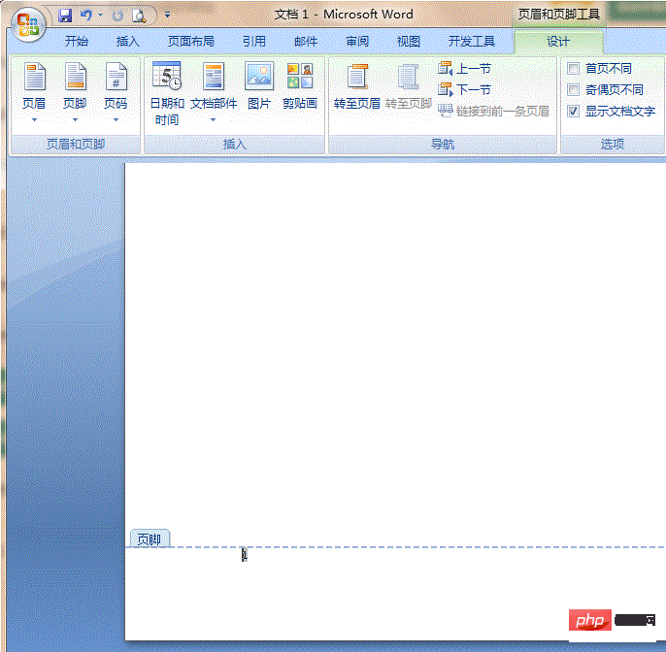666x652 pixels.
Task: Jump to 上一节 (Previous Section)
Action: (x=465, y=69)
